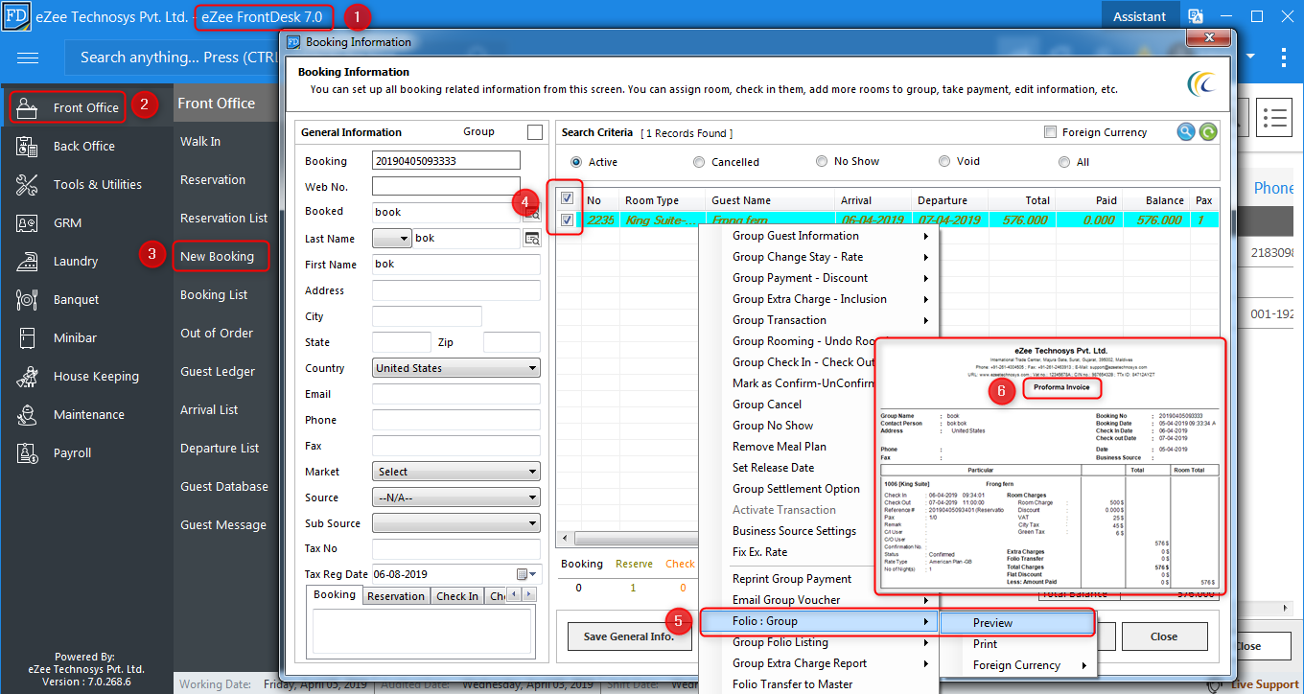Screen dimensions: 1304x694
Task: Click lookup icon beside Last Name field
Action: (x=531, y=239)
